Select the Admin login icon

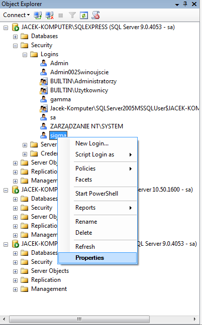43,63
